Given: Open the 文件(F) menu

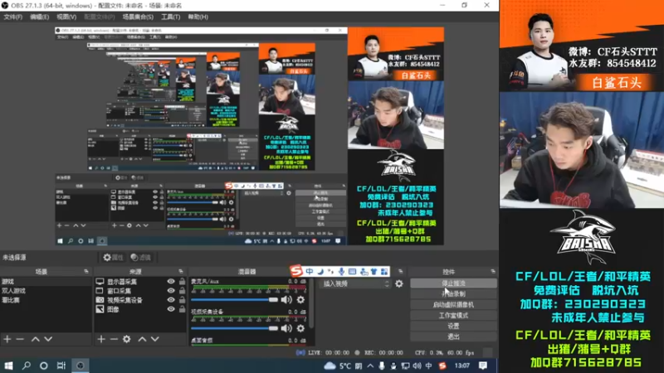Looking at the screenshot, I should 12,17.
